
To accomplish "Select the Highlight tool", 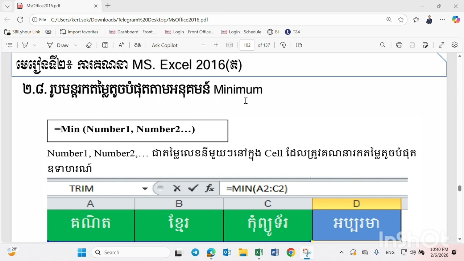I will 25,45.
